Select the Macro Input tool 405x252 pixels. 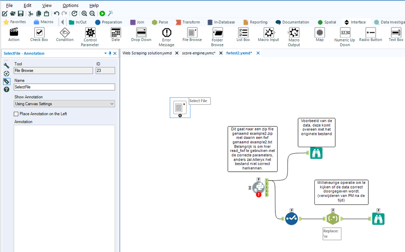269,35
